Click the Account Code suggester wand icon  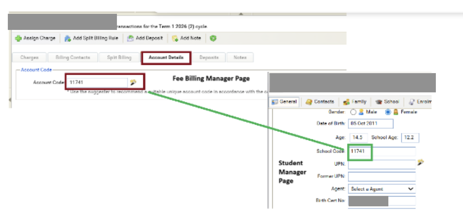(133, 82)
